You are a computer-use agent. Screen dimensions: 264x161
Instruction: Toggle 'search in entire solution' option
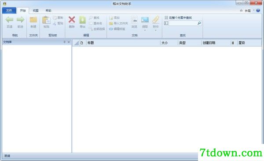coord(178,18)
